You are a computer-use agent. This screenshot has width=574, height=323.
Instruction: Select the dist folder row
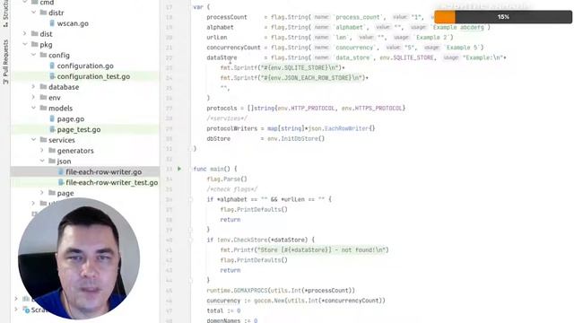pyautogui.click(x=85, y=34)
